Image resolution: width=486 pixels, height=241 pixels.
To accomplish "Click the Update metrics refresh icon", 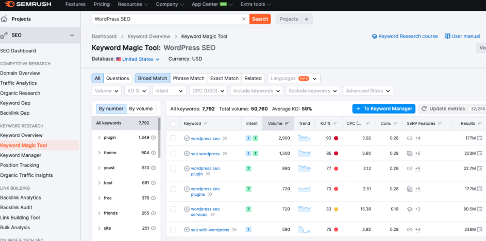I will (x=424, y=109).
